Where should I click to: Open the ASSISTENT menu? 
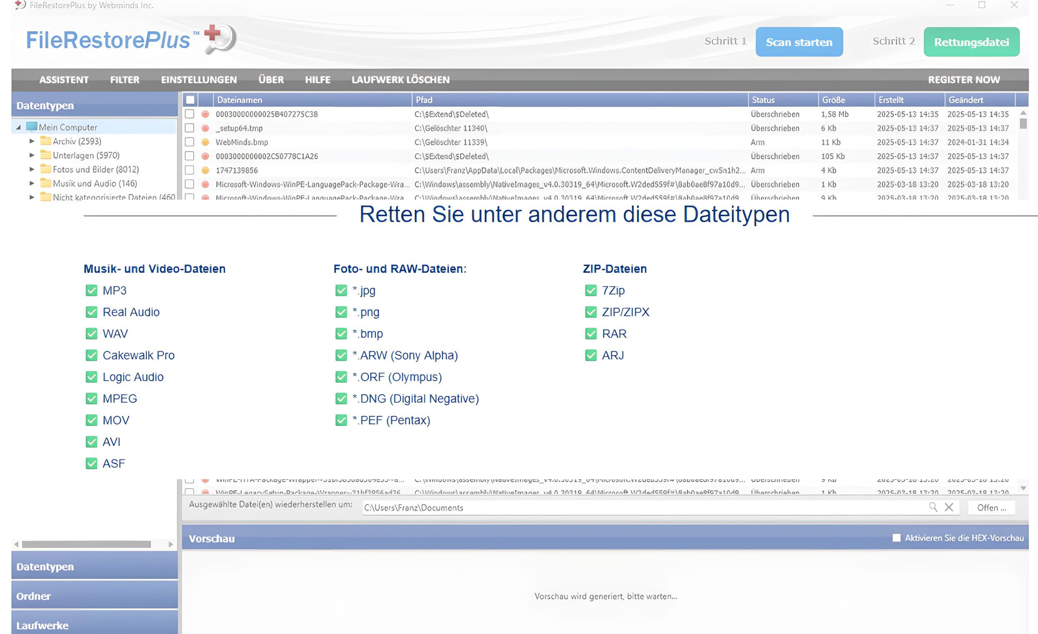tap(64, 79)
